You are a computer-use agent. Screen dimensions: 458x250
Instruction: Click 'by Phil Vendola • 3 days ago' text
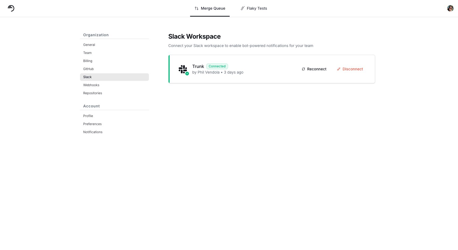click(x=218, y=73)
